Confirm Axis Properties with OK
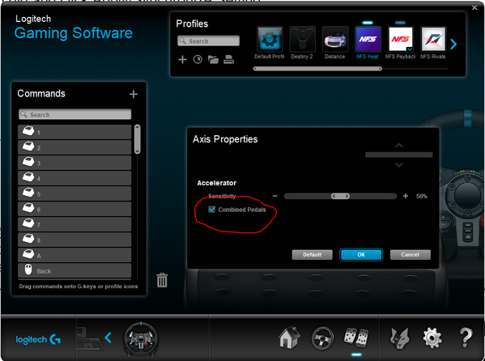 pos(361,255)
